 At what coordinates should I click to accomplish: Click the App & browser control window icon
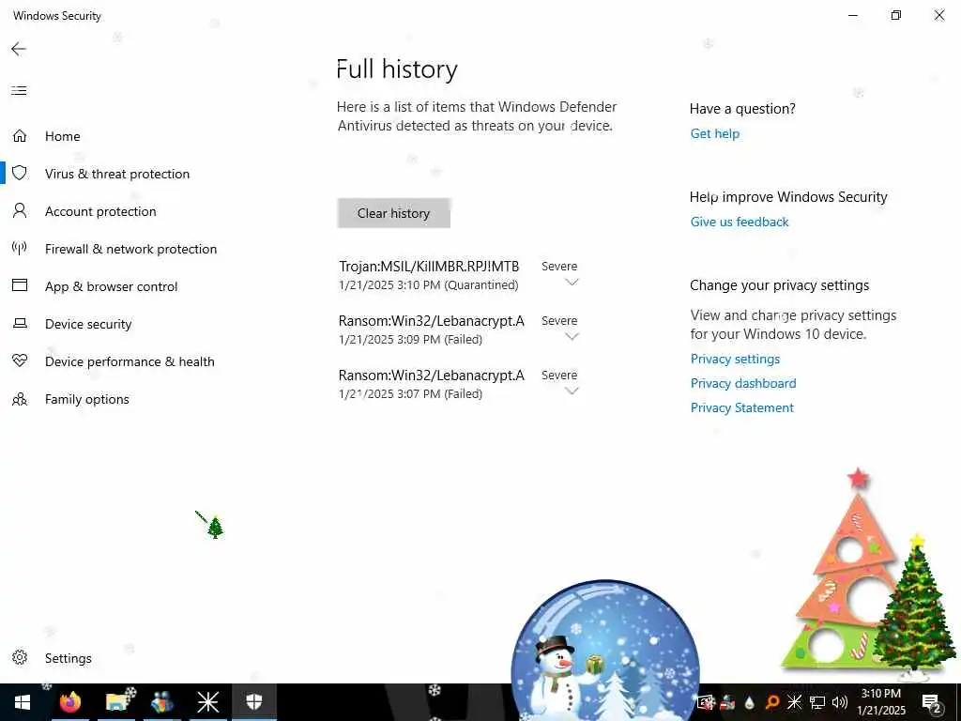tap(20, 285)
